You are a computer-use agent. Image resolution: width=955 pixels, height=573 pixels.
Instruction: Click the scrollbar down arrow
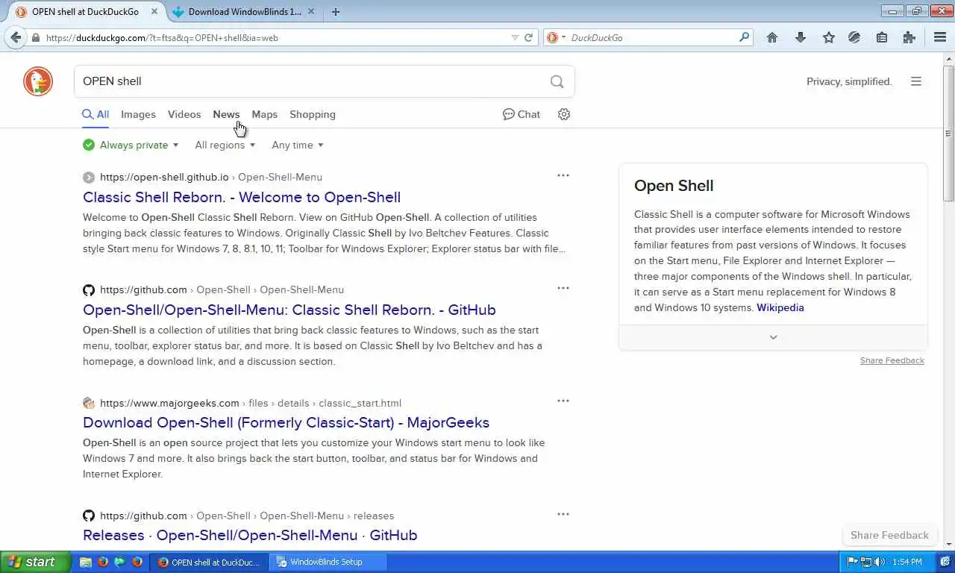point(948,545)
